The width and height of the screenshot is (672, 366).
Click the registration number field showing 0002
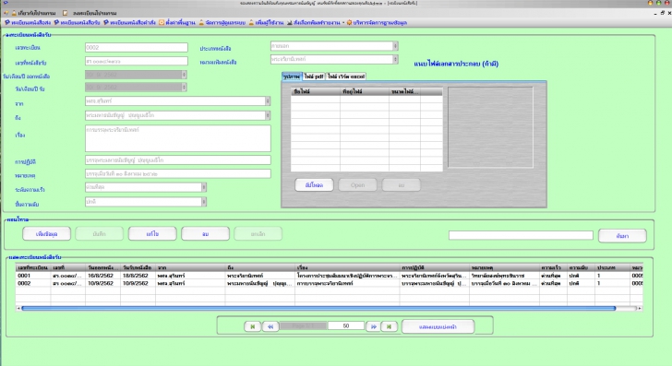click(x=137, y=48)
